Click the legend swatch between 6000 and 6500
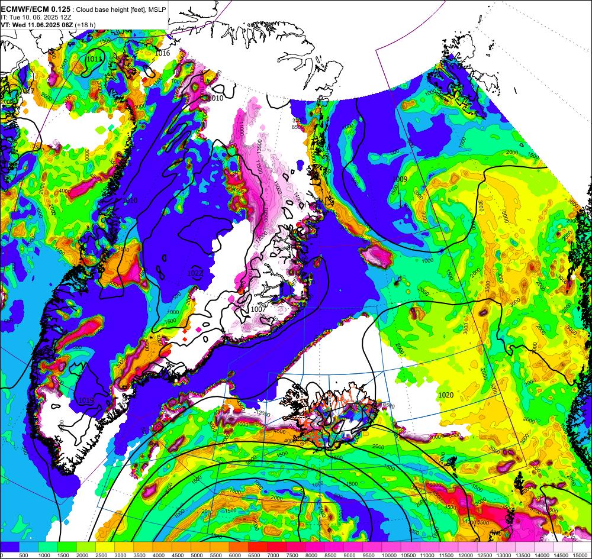This screenshot has height=559, width=592. coord(239,547)
